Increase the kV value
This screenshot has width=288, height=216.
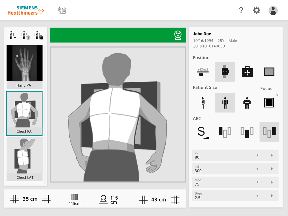[x=272, y=156]
